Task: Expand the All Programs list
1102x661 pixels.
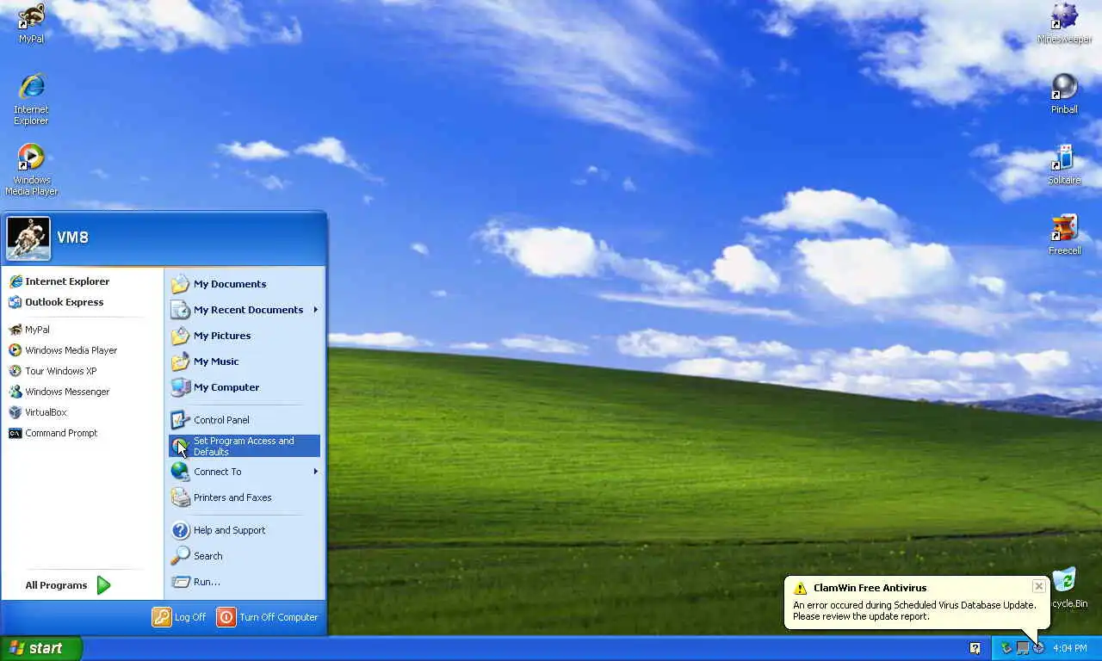Action: [x=69, y=585]
